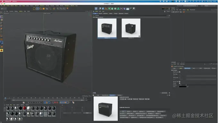Remove the Guitar assigned keyword

(x=132, y=99)
